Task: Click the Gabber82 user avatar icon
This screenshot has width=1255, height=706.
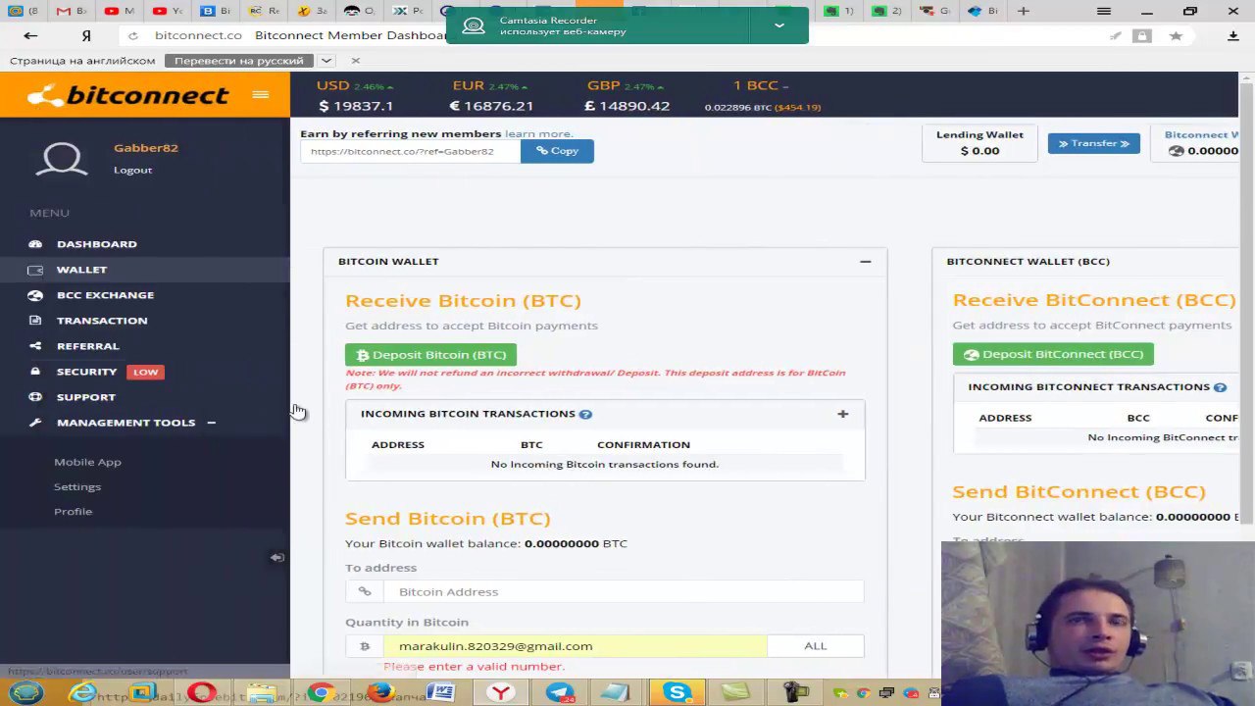Action: coord(62,159)
